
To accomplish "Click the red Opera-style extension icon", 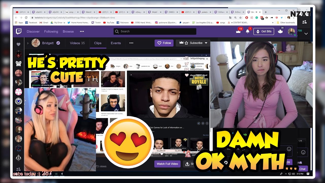I will click(247, 18).
